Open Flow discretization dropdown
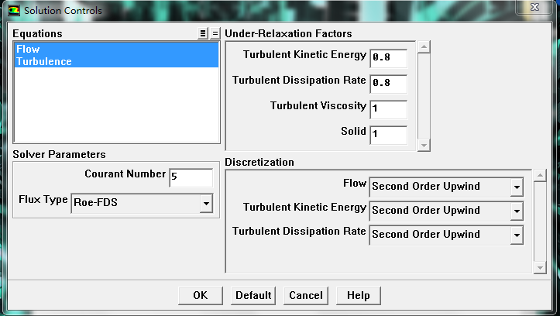Image resolution: width=560 pixels, height=316 pixels. coord(446,187)
